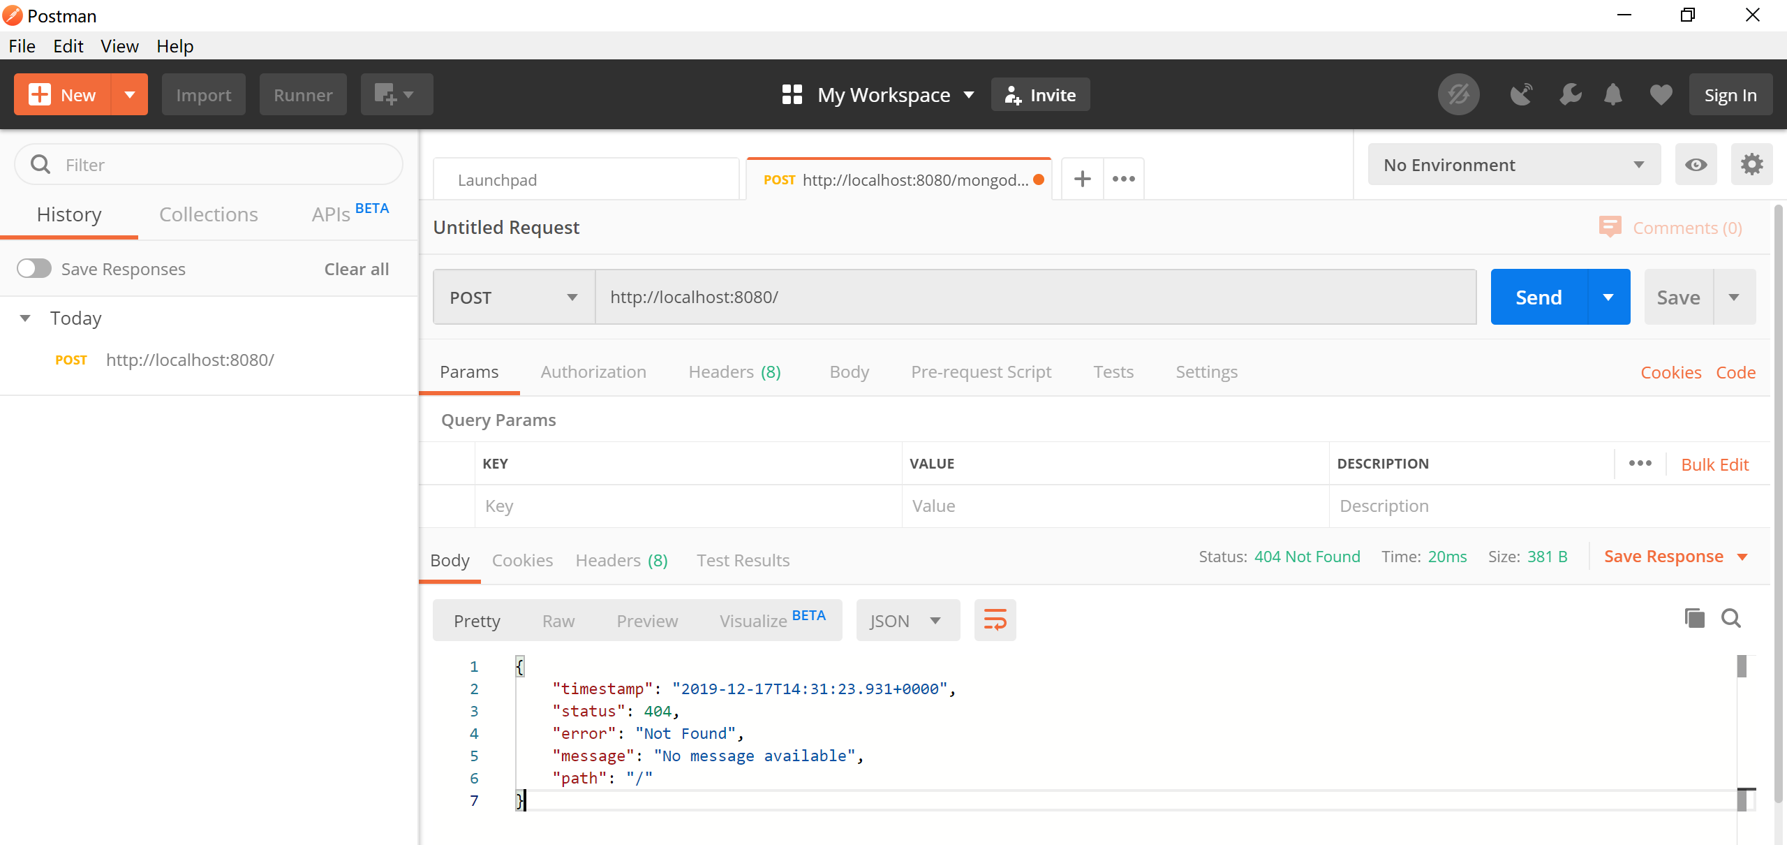Click the environment quick look eye icon
The height and width of the screenshot is (845, 1787).
pos(1696,165)
